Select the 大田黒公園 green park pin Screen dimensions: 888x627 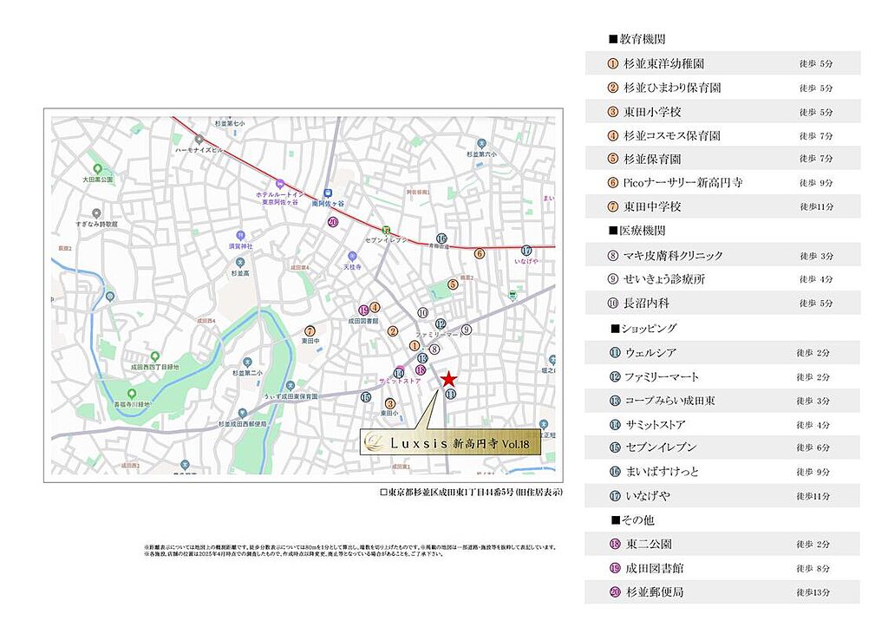click(97, 169)
